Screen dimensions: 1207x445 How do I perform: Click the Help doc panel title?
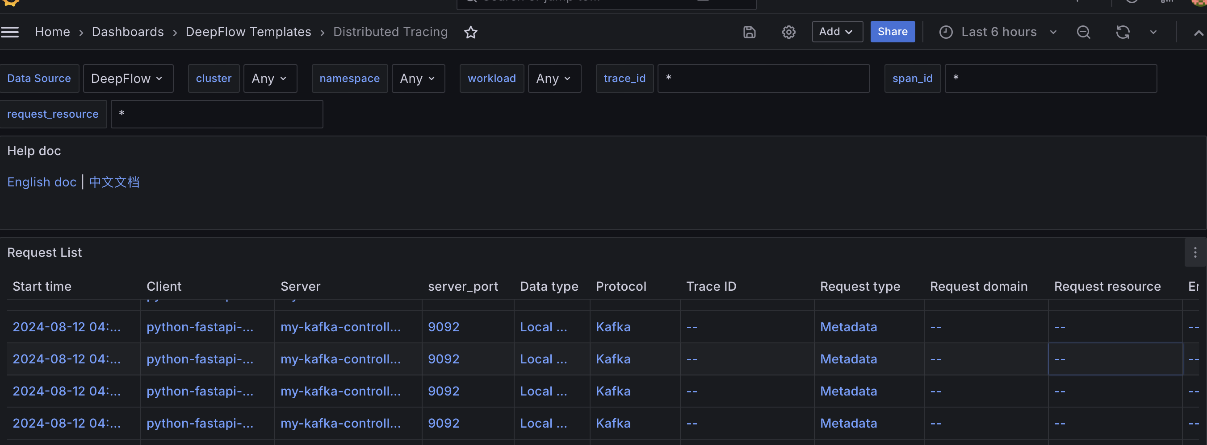tap(34, 151)
